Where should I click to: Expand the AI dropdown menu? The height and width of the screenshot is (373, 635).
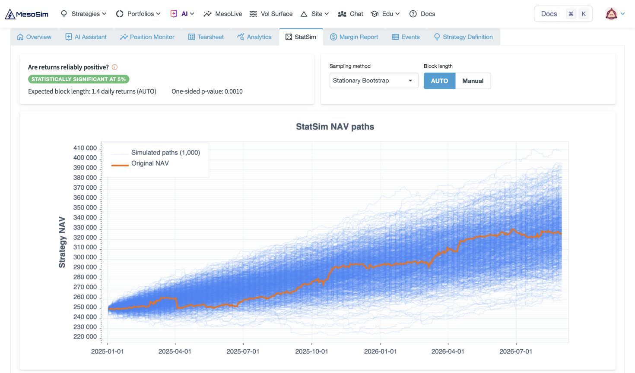[182, 14]
